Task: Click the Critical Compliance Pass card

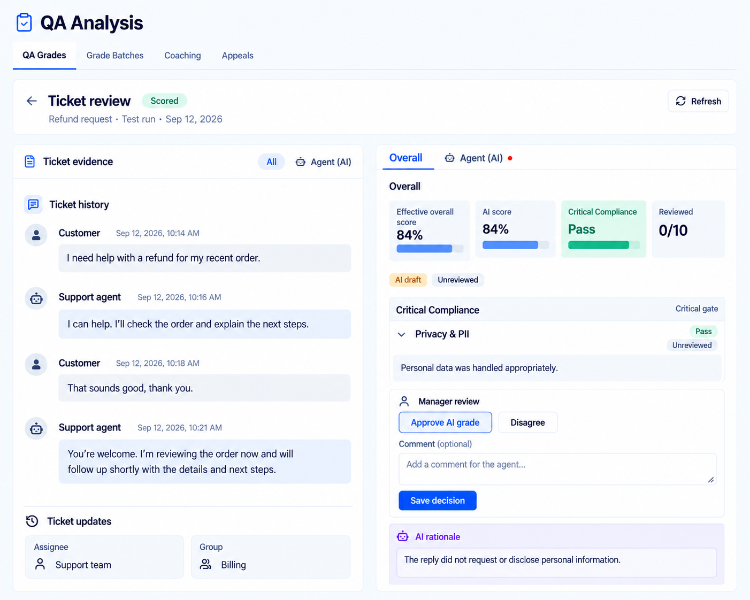Action: tap(603, 229)
